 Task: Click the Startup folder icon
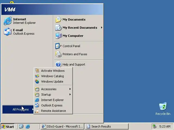(x=37, y=95)
